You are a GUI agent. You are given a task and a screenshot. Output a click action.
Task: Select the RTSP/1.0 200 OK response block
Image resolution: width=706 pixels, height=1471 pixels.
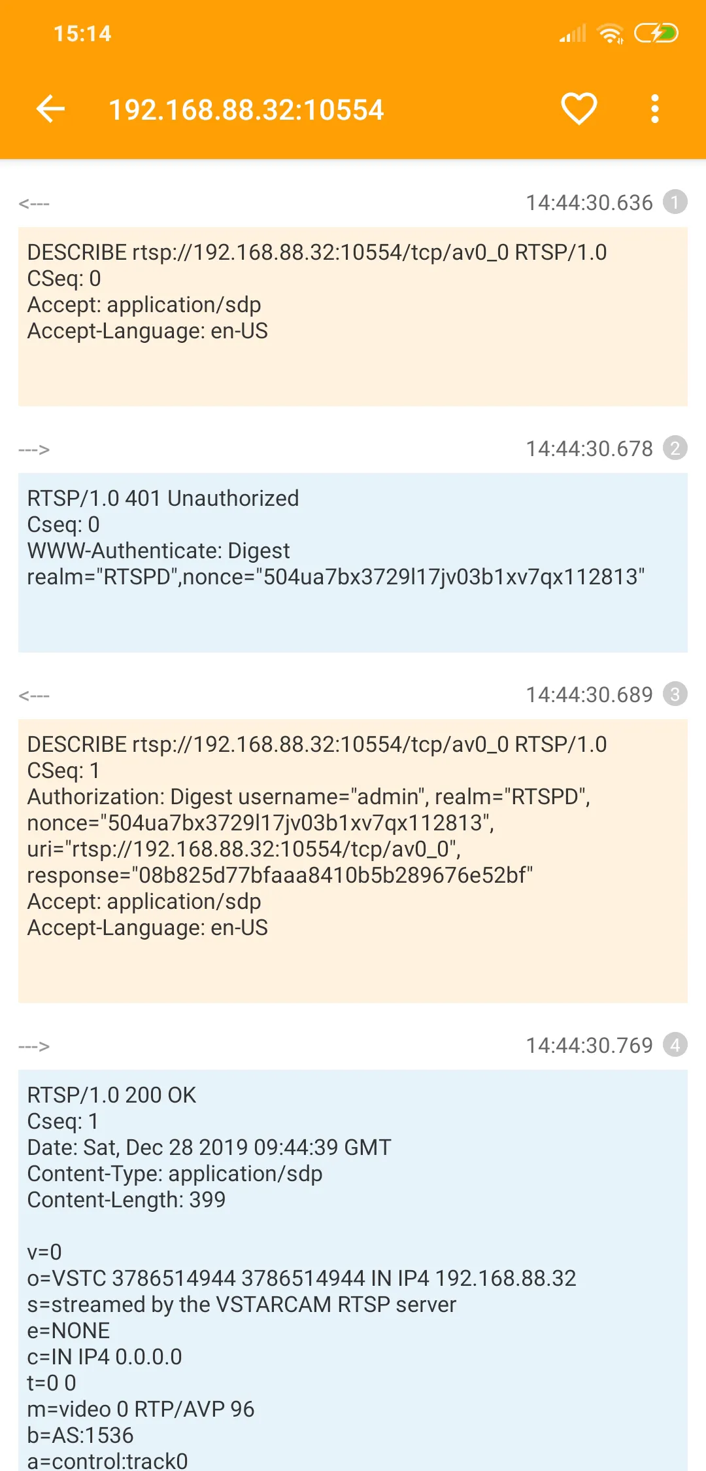click(353, 1270)
